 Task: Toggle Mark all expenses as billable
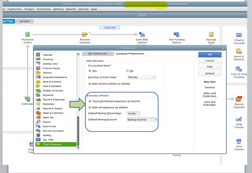click(x=90, y=107)
